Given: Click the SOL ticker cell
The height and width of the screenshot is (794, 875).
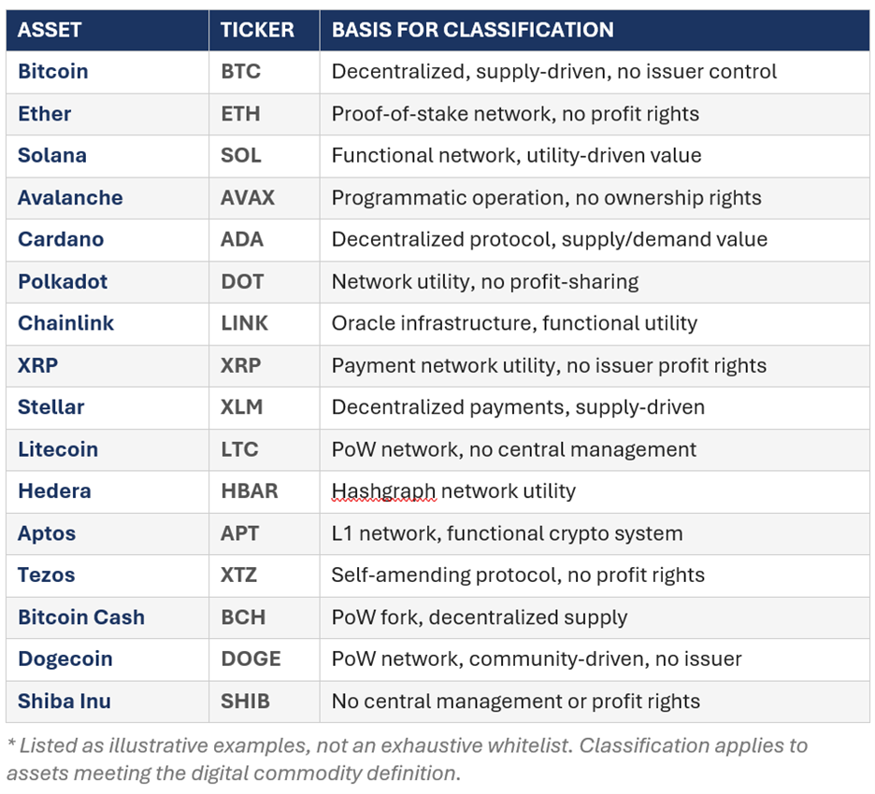Looking at the screenshot, I should (241, 156).
